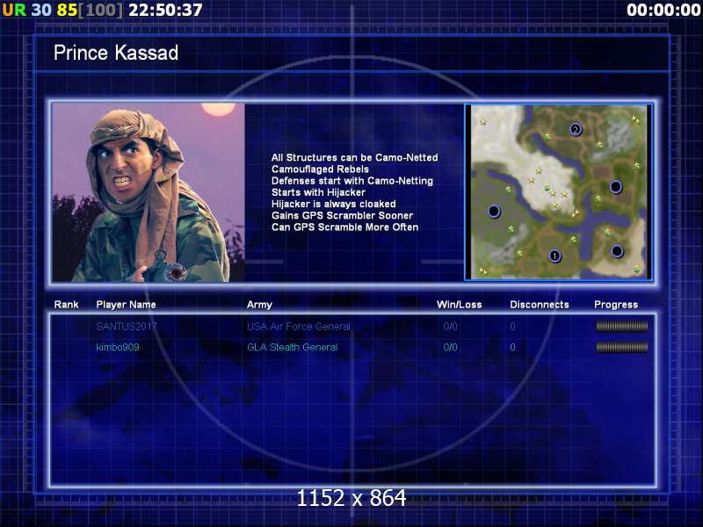This screenshot has width=703, height=527.
Task: Click 'Starts with Hijacker' line
Action: coord(318,192)
